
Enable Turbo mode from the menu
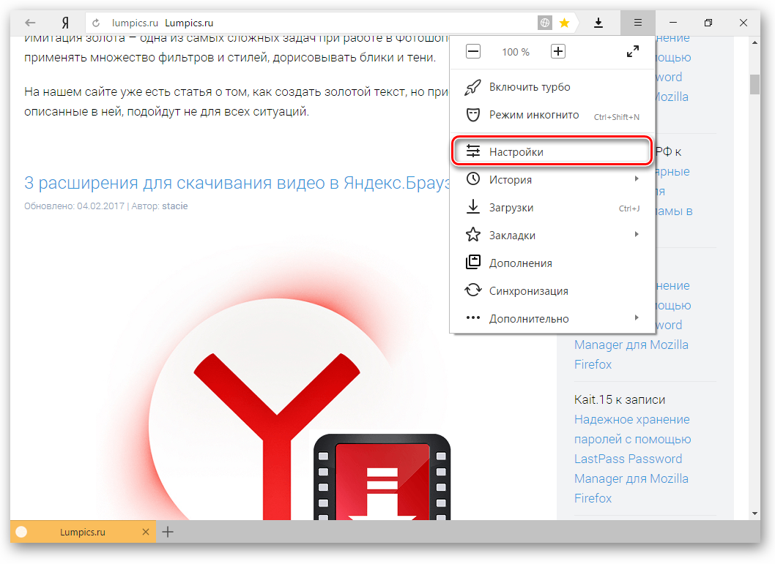coord(529,87)
